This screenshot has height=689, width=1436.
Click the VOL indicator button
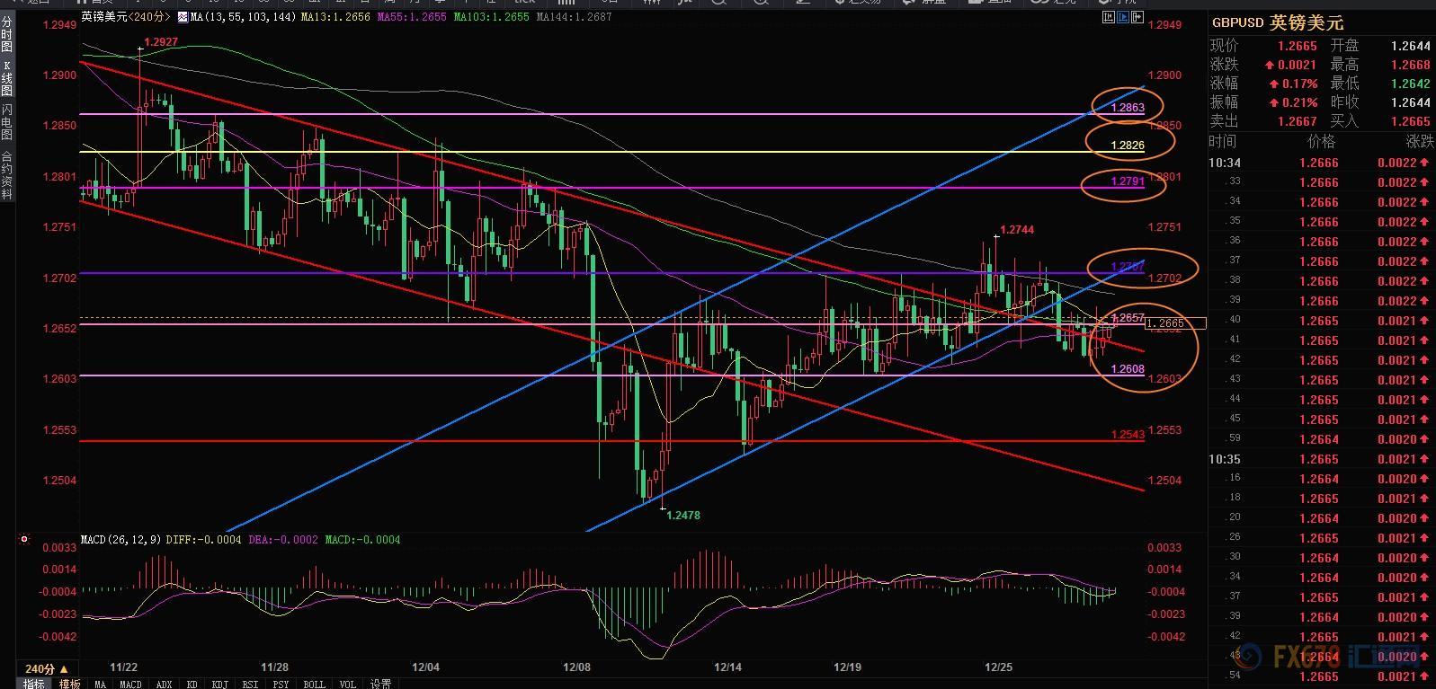tap(347, 684)
